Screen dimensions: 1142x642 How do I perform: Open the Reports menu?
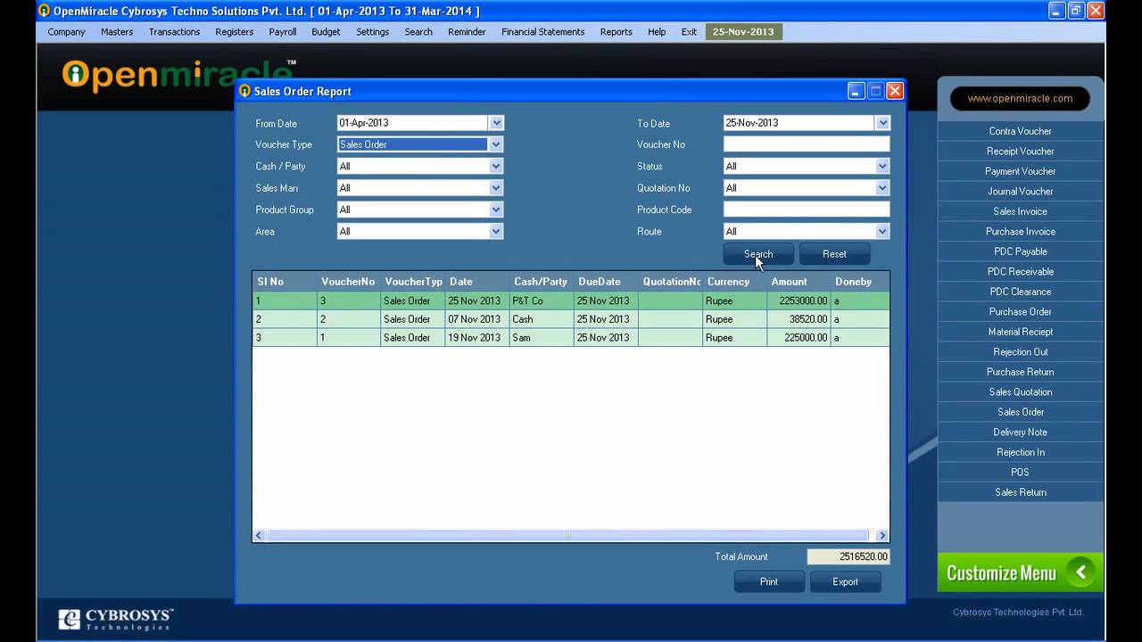click(616, 32)
